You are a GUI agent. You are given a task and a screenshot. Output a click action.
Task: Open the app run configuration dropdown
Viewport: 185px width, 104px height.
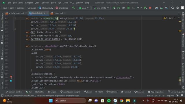click(84, 8)
